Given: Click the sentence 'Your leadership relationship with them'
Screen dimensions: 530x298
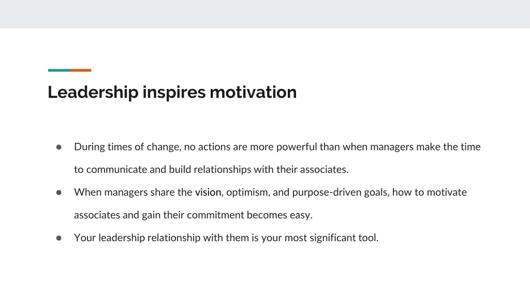Looking at the screenshot, I should coord(226,238).
